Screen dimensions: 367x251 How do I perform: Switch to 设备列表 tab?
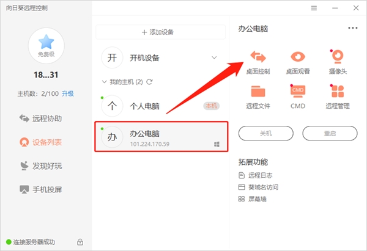point(40,142)
